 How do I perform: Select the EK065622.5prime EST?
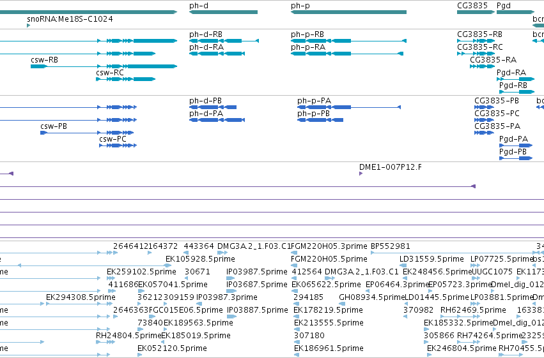(295, 291)
